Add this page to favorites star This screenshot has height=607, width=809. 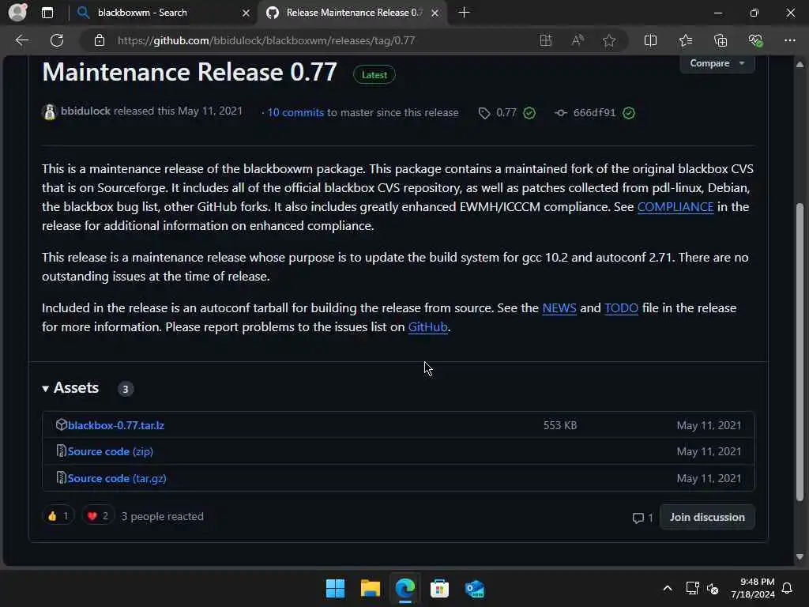[x=609, y=40]
